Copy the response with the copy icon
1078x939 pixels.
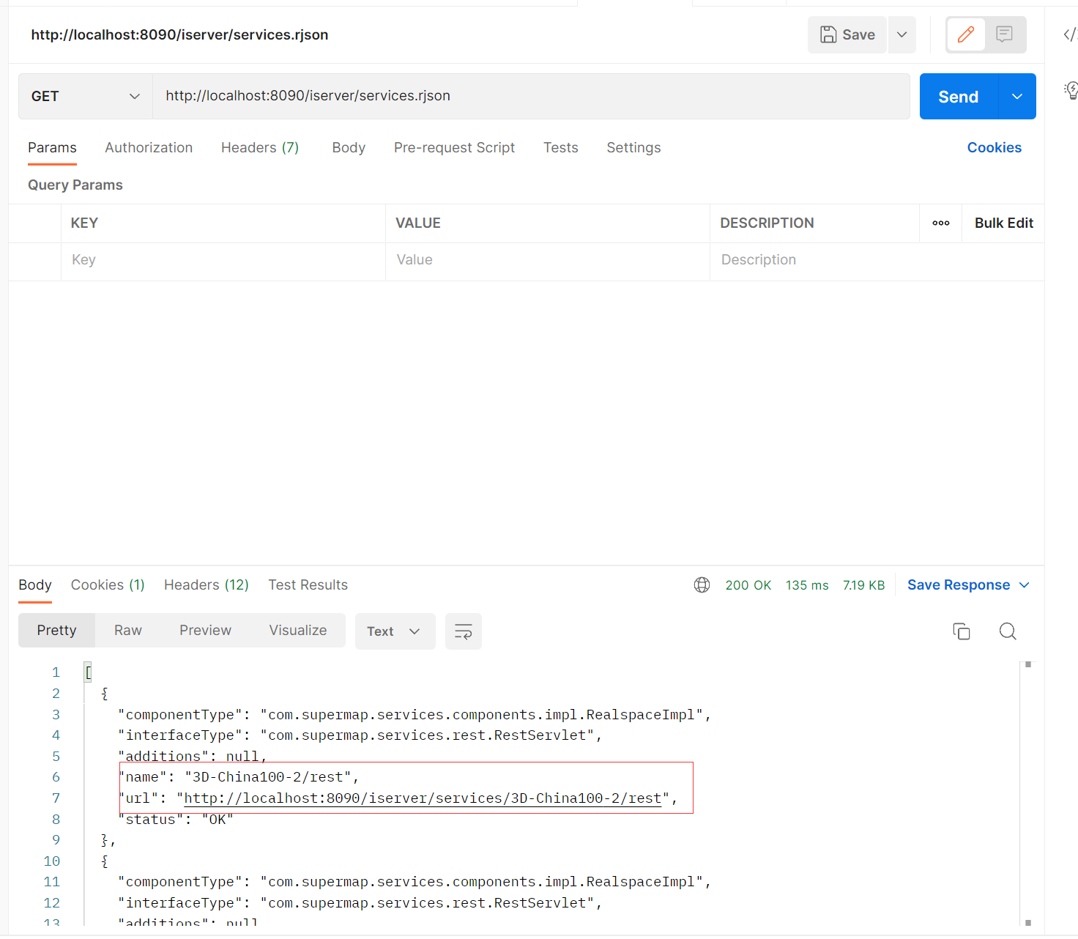coord(962,631)
